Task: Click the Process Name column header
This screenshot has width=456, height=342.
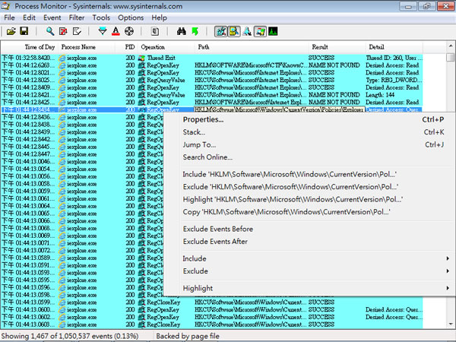Action: 87,47
